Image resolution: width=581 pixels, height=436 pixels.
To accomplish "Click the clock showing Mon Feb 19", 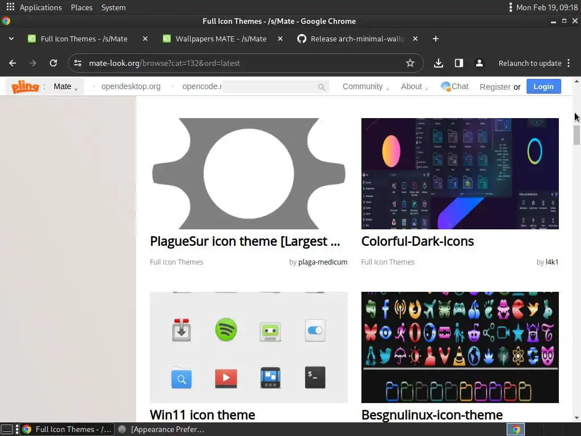I will (x=547, y=7).
